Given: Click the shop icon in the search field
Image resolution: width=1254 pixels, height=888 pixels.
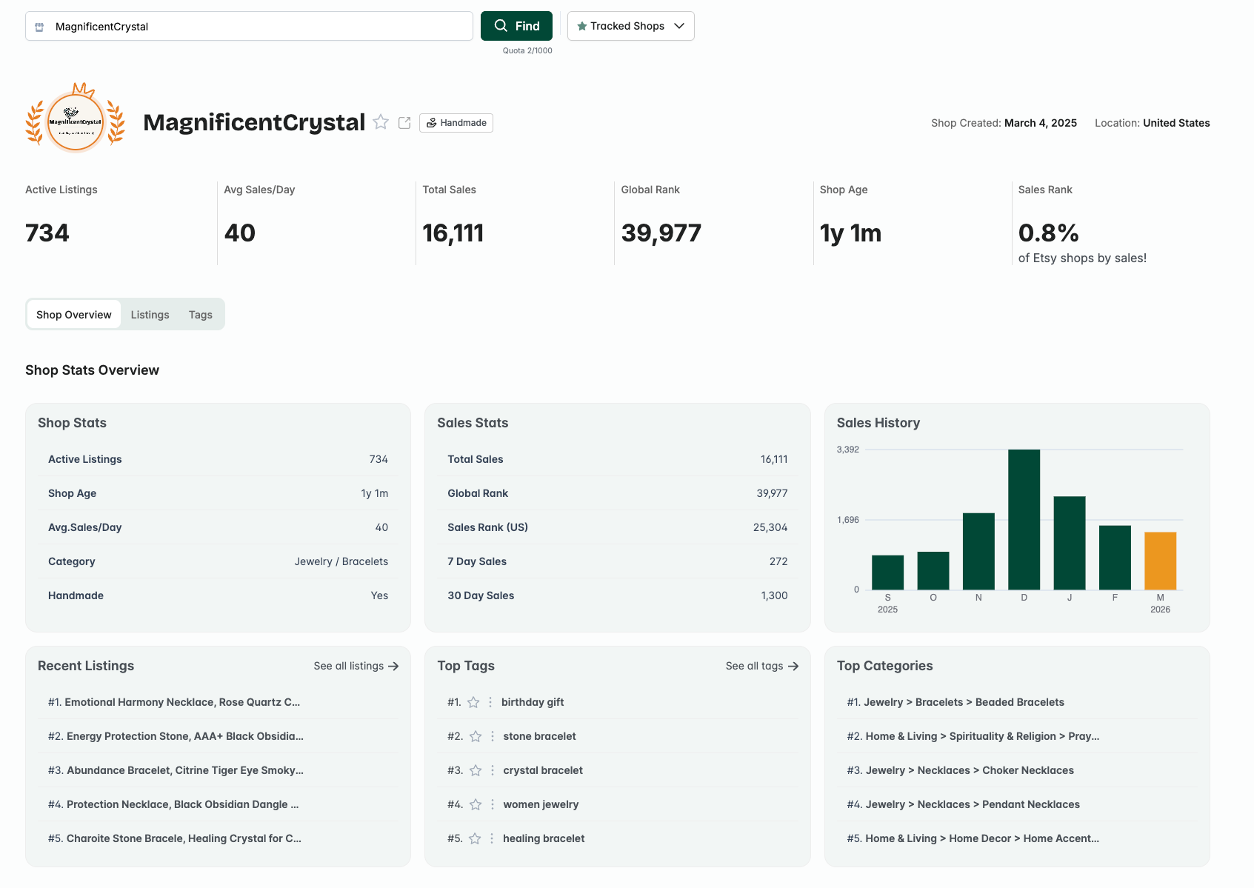Looking at the screenshot, I should 39,27.
